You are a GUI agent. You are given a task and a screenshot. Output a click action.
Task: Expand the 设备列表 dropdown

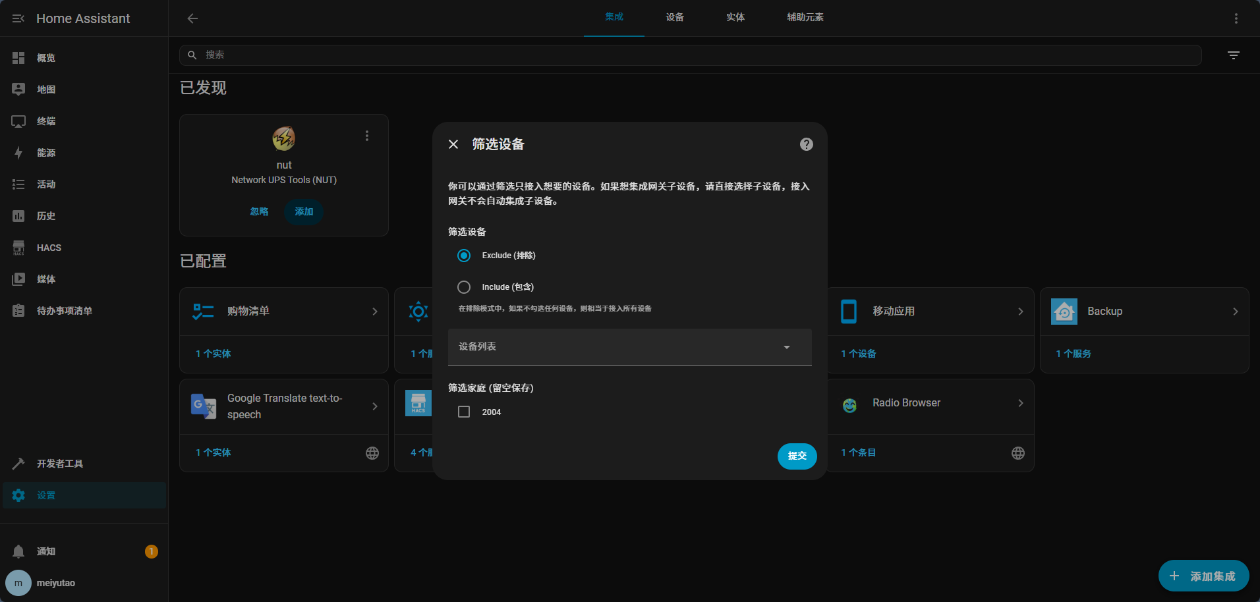point(629,347)
